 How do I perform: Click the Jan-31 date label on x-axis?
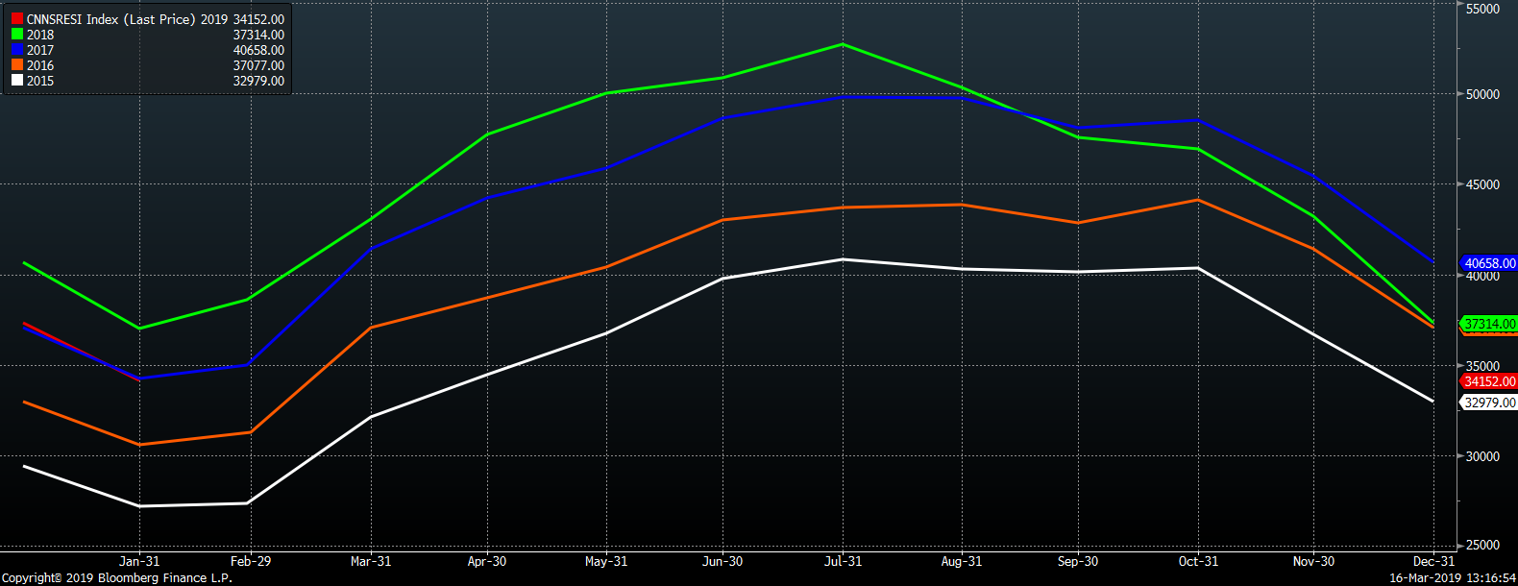click(x=139, y=561)
